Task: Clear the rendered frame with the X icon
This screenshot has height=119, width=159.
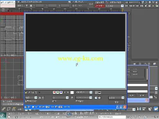Action: 39,92
